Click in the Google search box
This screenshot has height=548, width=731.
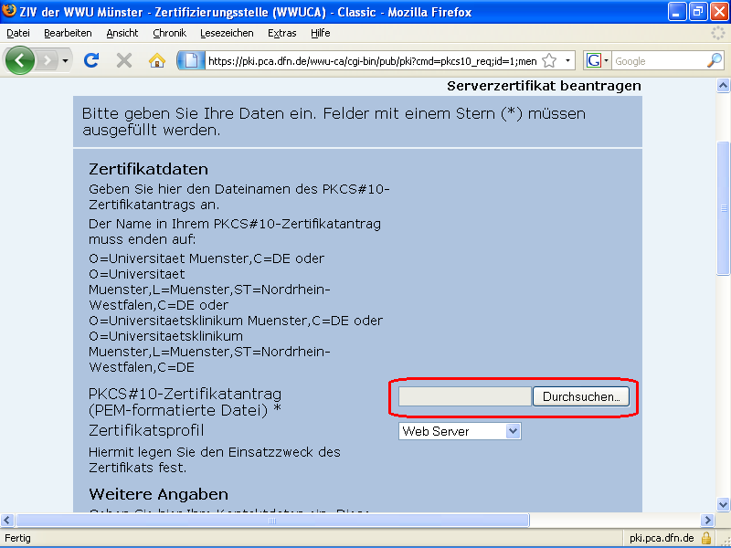coord(656,60)
